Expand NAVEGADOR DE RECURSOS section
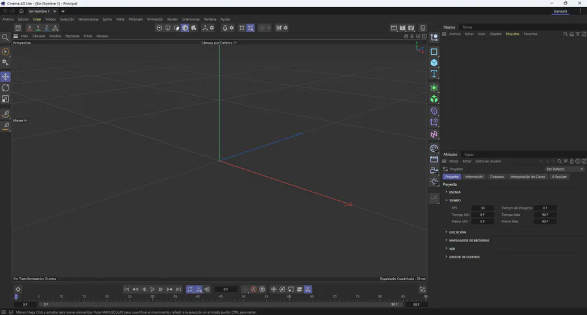The height and width of the screenshot is (315, 587). pyautogui.click(x=469, y=241)
